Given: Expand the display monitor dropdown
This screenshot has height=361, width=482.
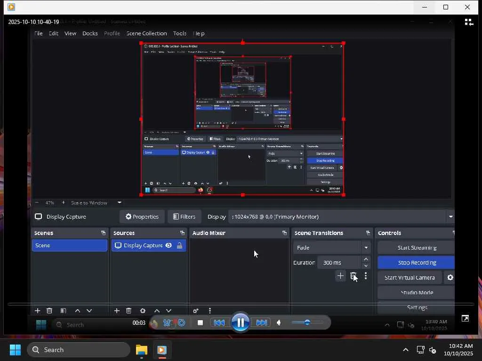Looking at the screenshot, I should point(450,217).
